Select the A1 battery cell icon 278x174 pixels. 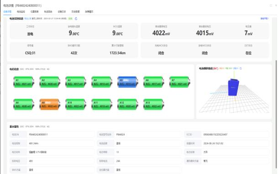tap(24, 82)
